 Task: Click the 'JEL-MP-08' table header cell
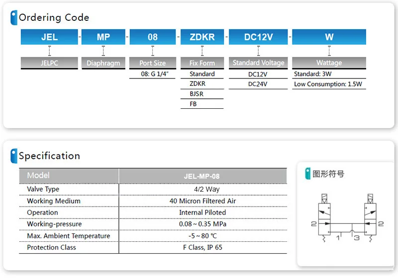point(203,176)
